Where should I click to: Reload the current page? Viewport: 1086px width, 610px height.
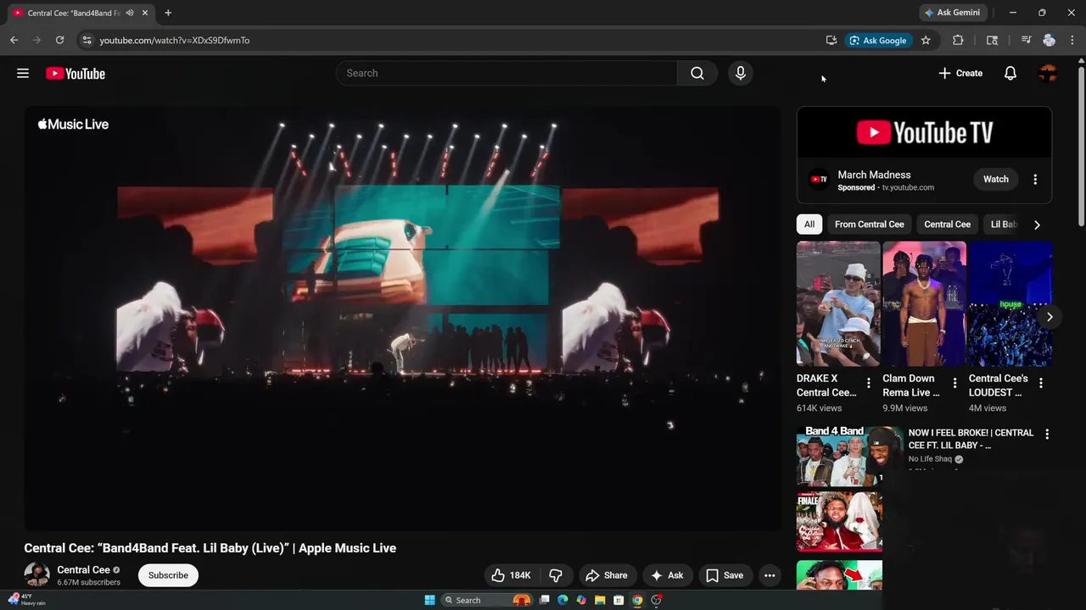click(x=59, y=40)
